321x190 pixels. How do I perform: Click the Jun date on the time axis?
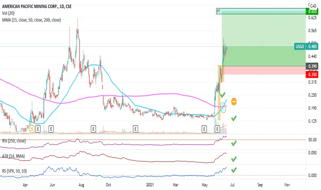click(52, 185)
